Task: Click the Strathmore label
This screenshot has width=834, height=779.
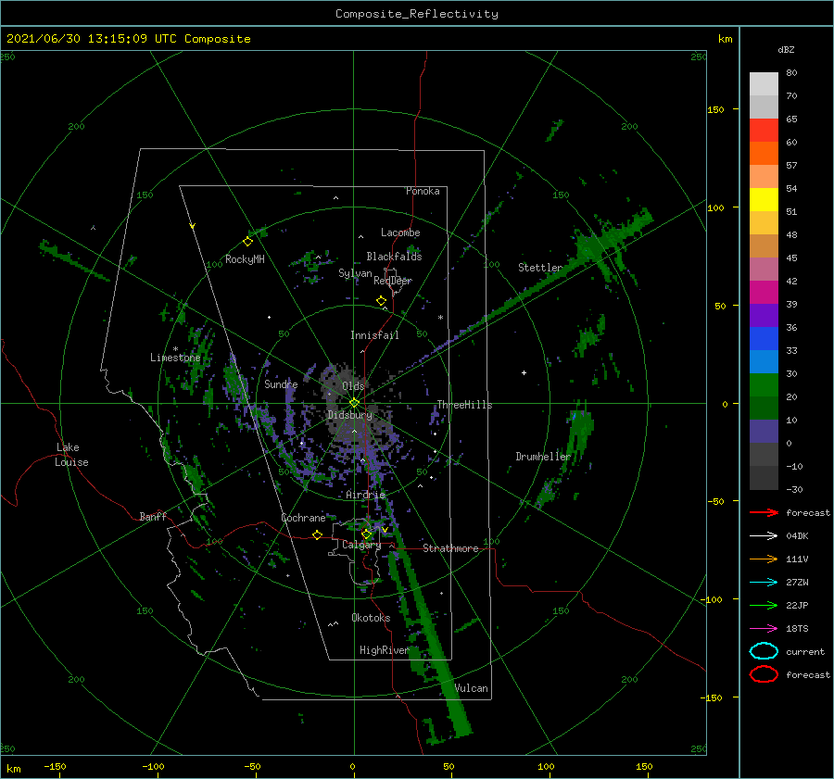Action: click(x=450, y=548)
